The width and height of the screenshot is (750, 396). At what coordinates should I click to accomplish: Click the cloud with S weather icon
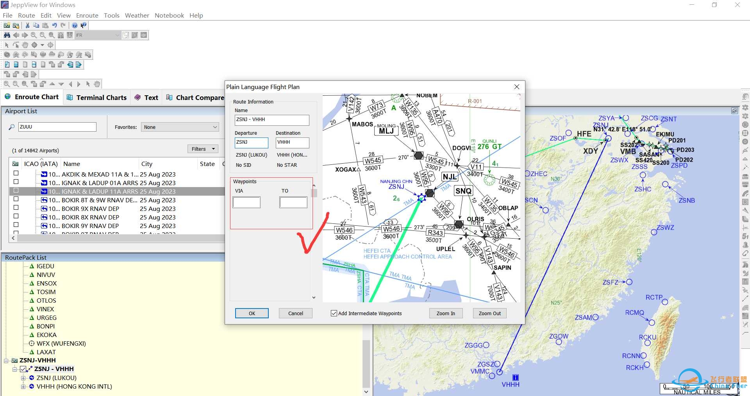click(70, 55)
